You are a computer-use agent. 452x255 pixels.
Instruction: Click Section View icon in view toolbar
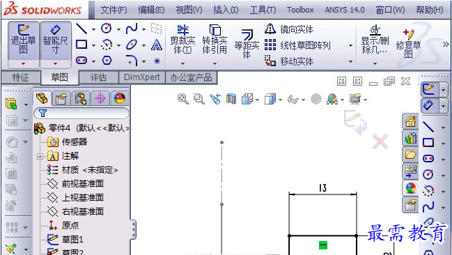pyautogui.click(x=231, y=99)
